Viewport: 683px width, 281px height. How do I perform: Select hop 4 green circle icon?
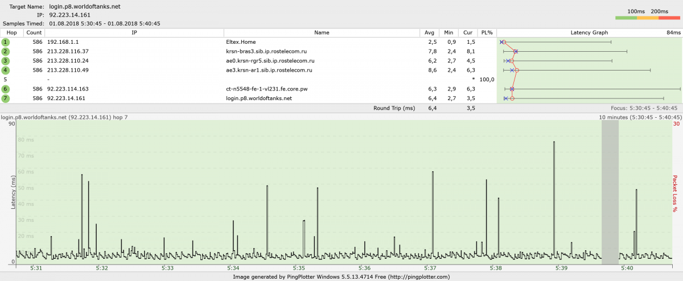click(x=6, y=70)
